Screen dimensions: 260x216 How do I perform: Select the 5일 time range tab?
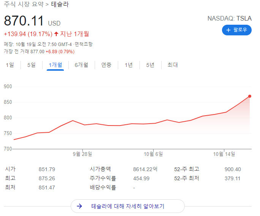(x=32, y=65)
